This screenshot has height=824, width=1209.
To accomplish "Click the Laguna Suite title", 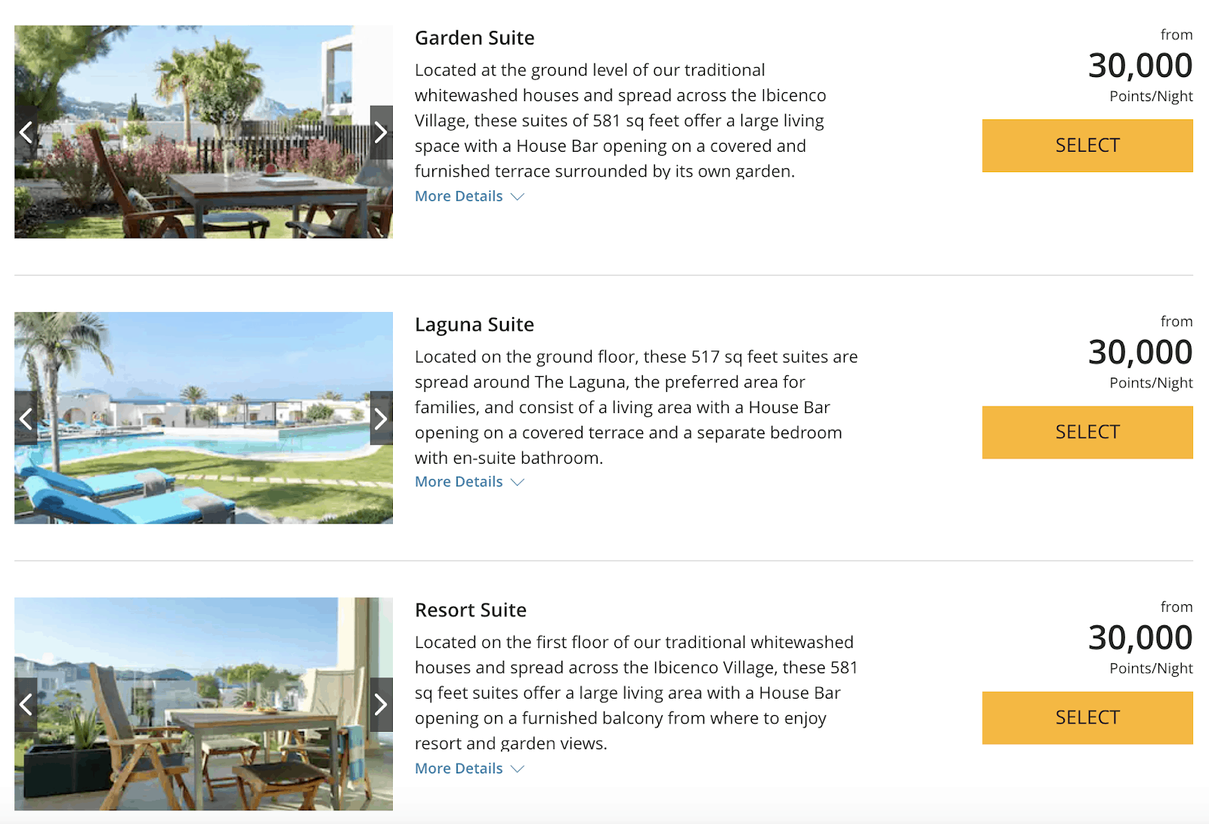I will pyautogui.click(x=475, y=325).
